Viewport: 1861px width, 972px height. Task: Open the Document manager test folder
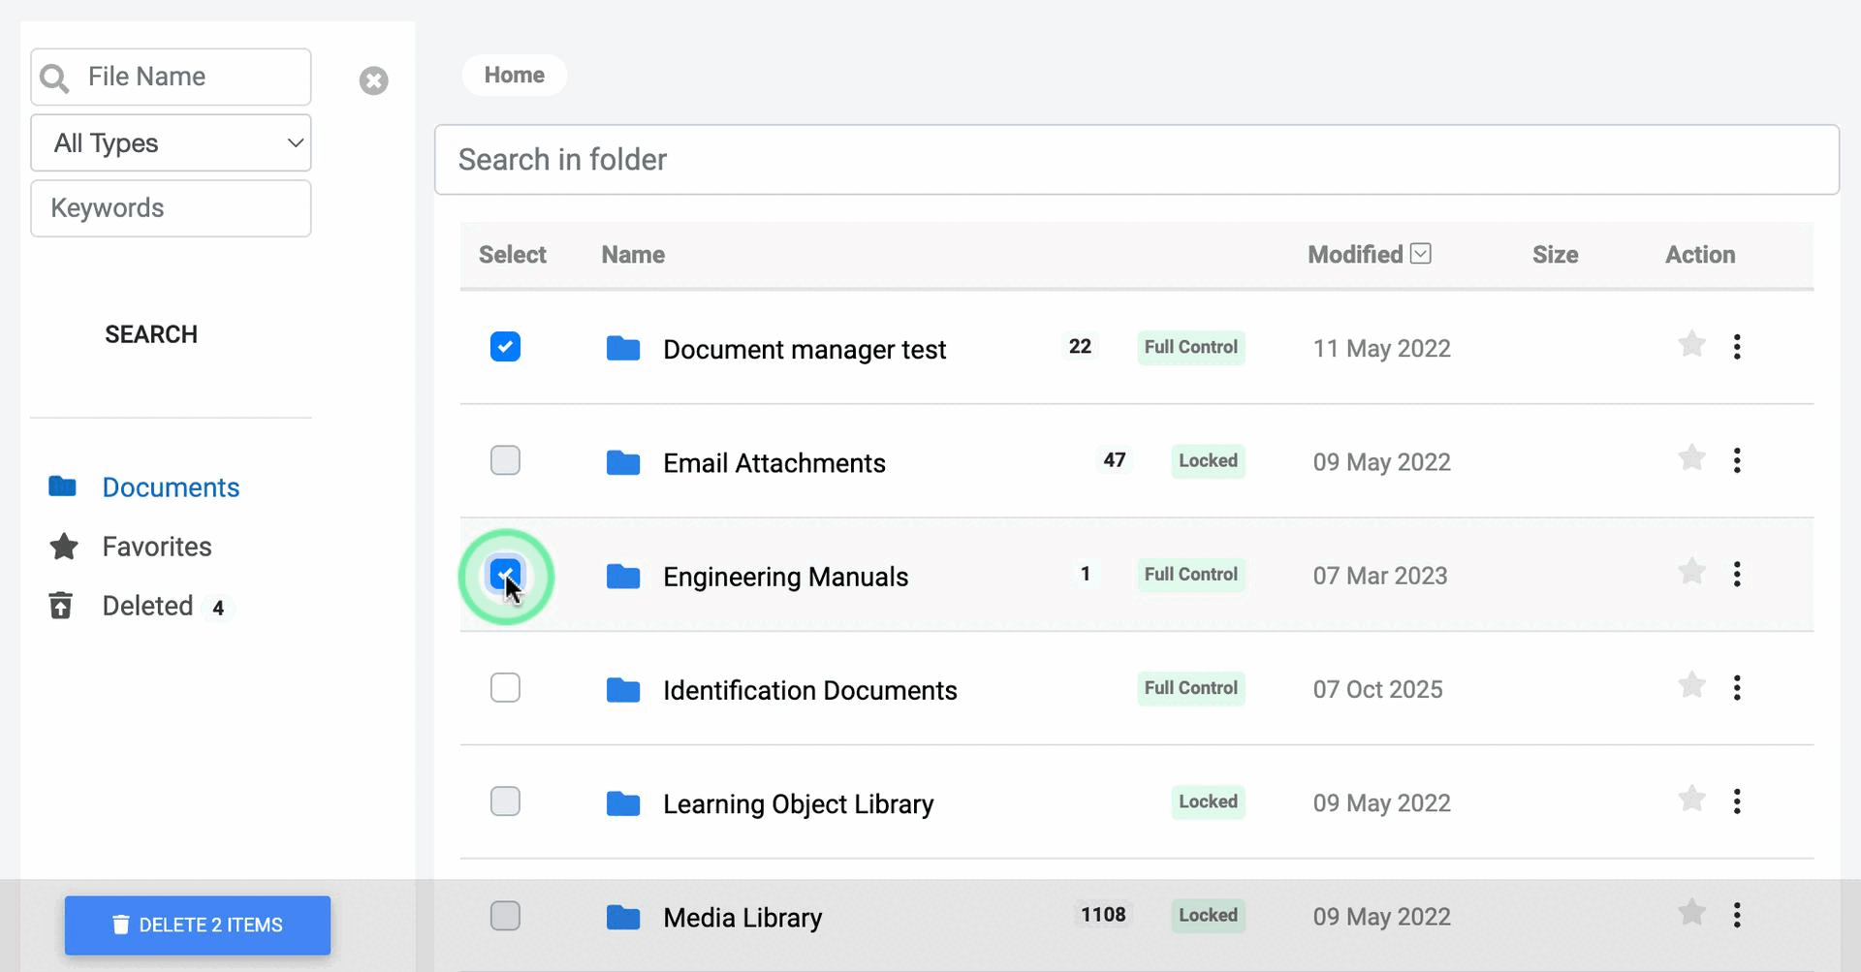tap(804, 350)
